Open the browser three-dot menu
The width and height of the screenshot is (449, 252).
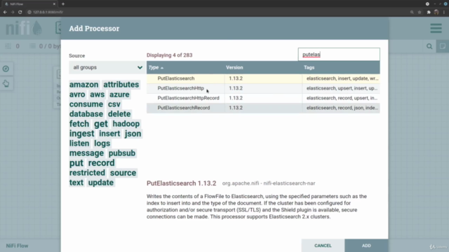click(444, 12)
